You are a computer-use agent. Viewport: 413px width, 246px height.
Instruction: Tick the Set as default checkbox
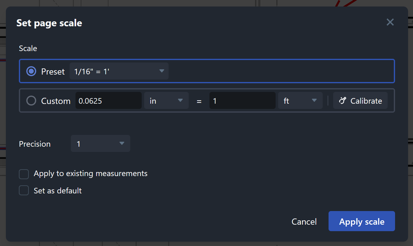(x=24, y=190)
